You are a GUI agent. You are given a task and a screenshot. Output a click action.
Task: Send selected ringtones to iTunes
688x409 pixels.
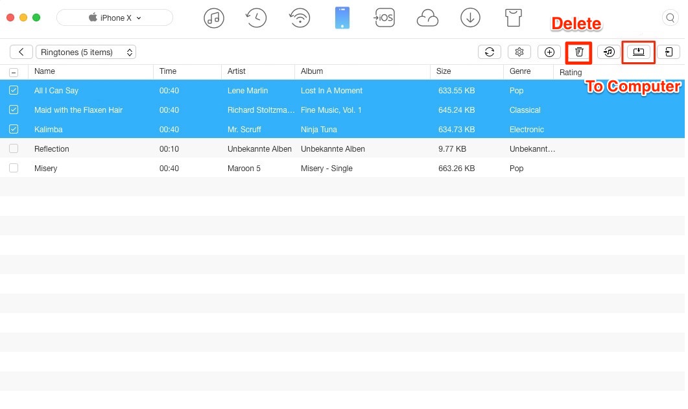pos(609,52)
